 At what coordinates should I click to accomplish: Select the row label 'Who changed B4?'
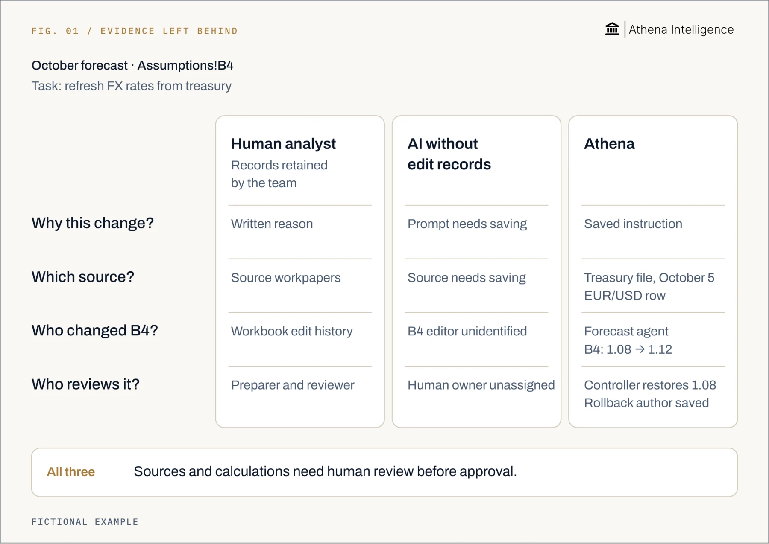pyautogui.click(x=95, y=331)
